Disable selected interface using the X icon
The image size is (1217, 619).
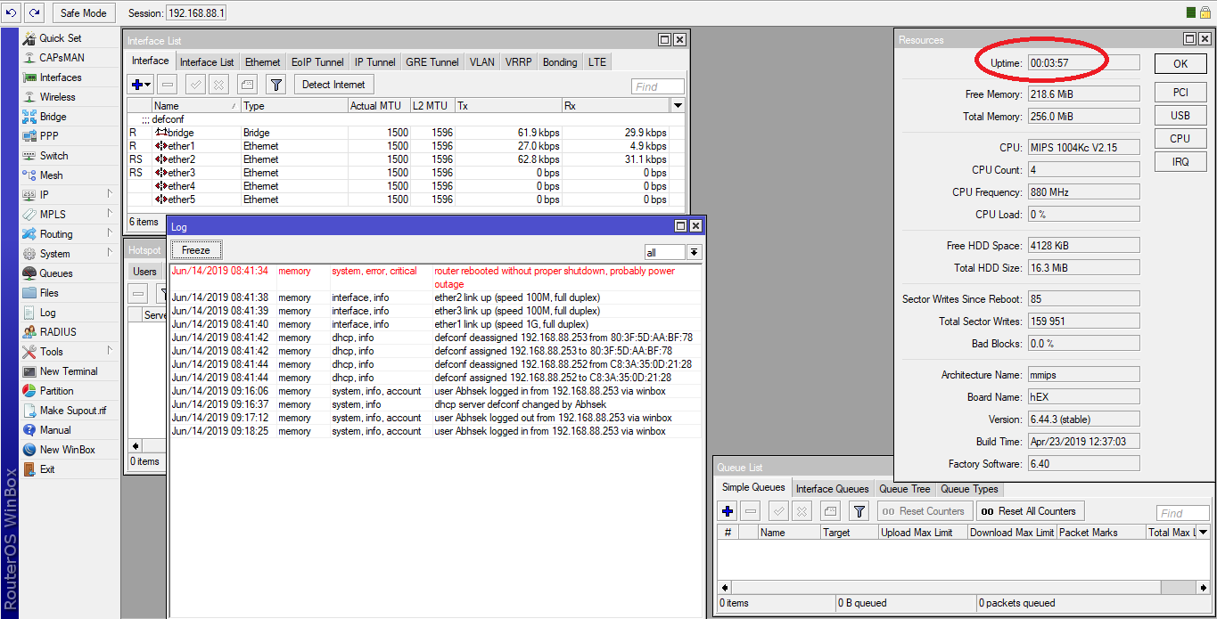click(218, 86)
